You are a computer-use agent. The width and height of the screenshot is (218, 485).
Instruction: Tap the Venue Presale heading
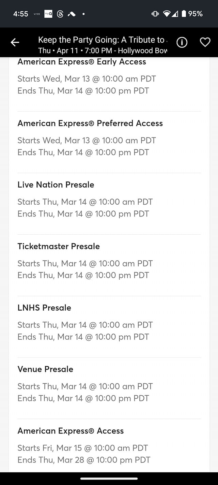(x=45, y=369)
